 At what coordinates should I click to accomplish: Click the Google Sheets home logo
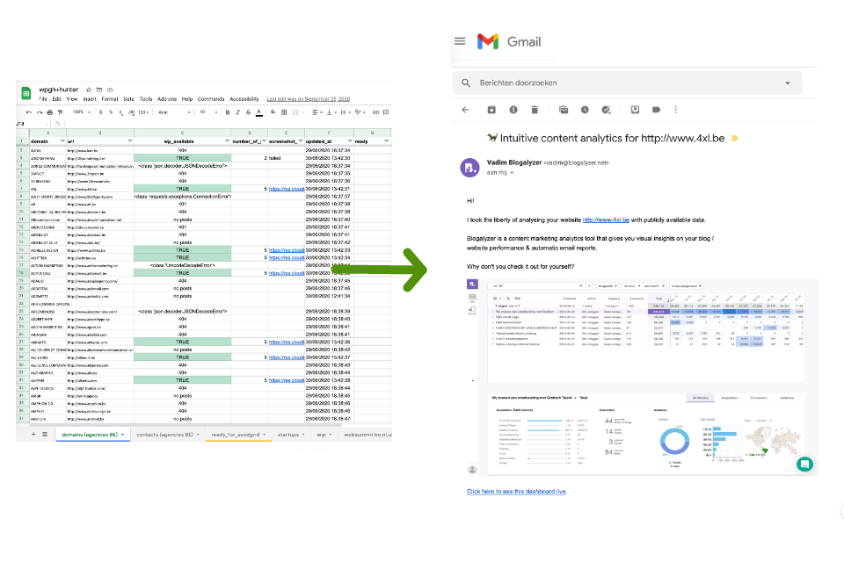pyautogui.click(x=25, y=94)
